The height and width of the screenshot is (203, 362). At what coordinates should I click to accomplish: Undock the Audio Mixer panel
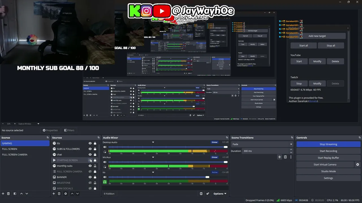[227, 138]
